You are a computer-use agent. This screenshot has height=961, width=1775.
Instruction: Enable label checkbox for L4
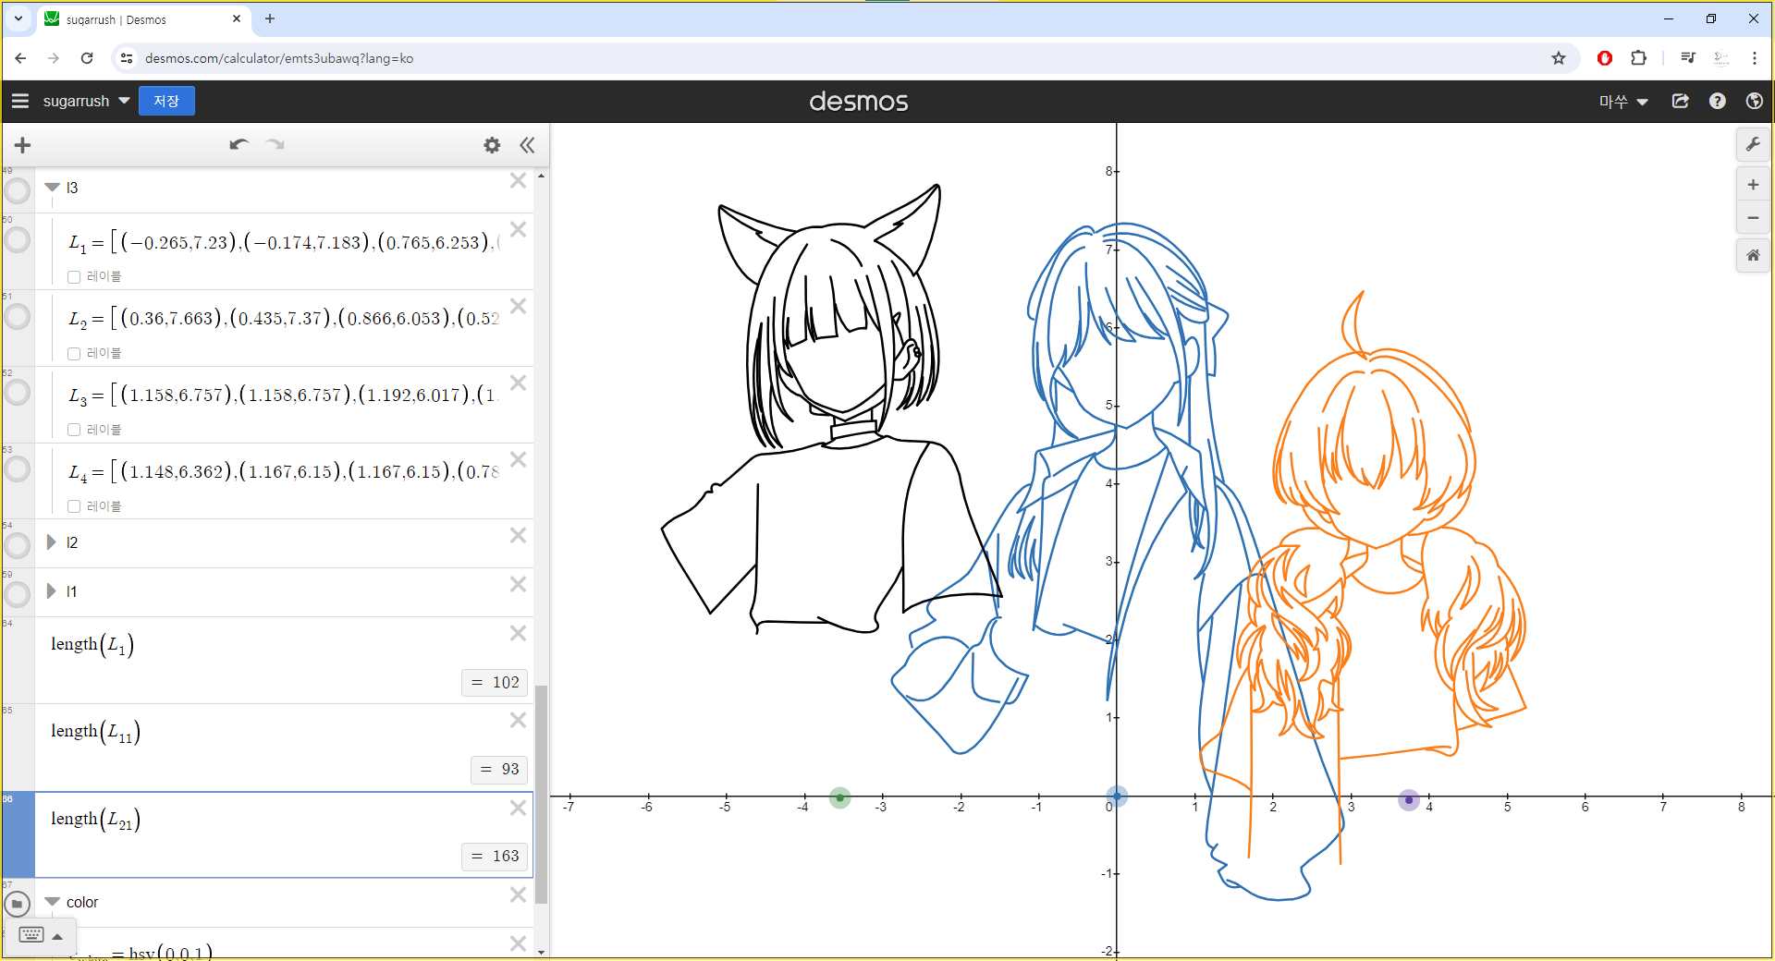coord(74,507)
